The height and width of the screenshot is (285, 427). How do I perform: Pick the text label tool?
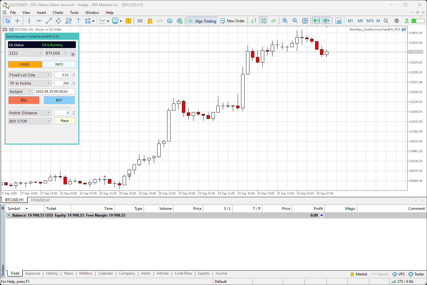pos(78,21)
